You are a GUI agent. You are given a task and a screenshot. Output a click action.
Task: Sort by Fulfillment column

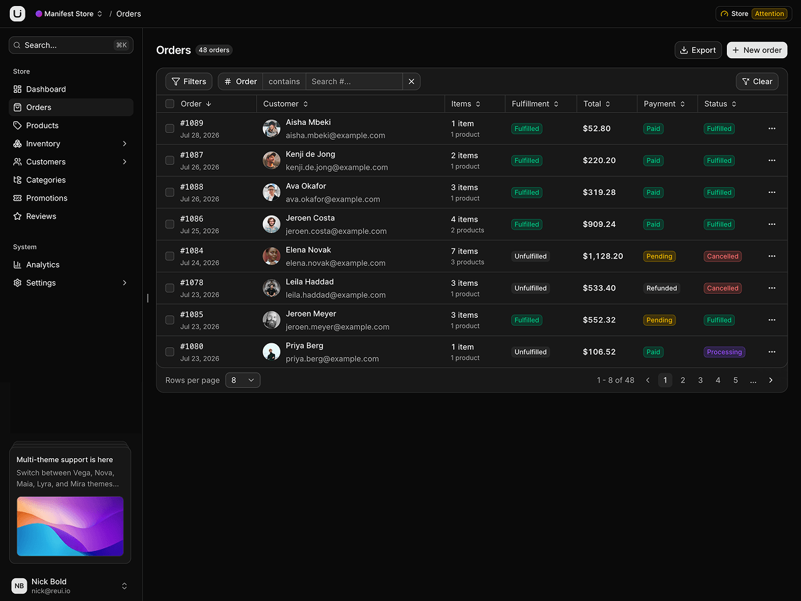pos(535,104)
